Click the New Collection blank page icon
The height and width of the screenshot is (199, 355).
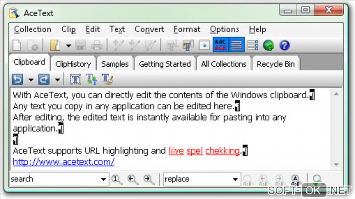point(17,45)
